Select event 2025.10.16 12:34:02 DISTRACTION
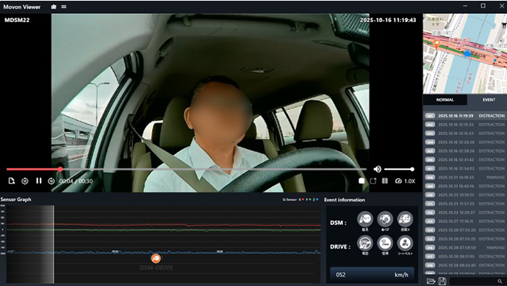 coord(465,168)
